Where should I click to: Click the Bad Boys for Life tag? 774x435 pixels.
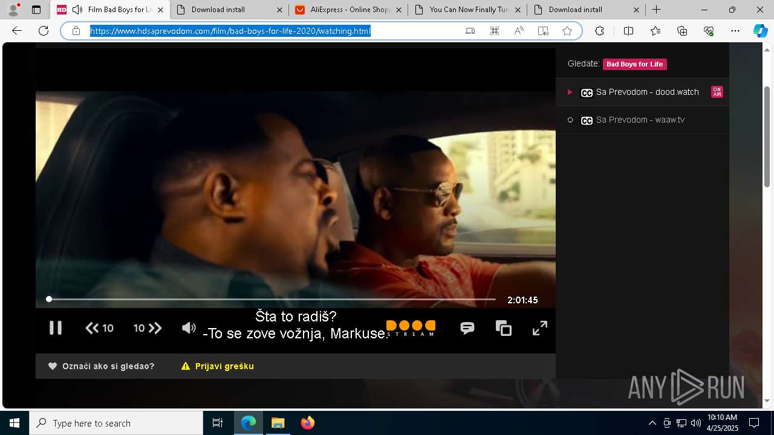635,64
